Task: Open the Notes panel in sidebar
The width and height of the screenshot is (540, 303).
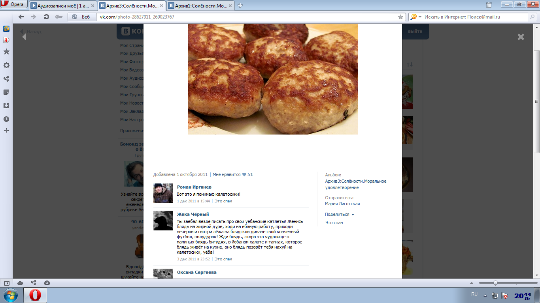Action: 6,92
